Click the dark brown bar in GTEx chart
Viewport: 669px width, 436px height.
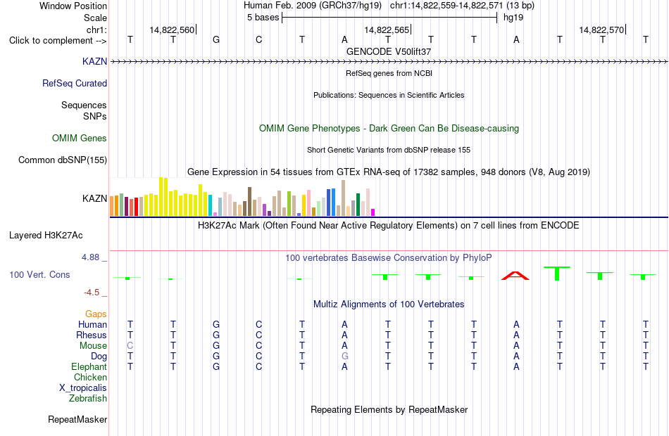pyautogui.click(x=249, y=202)
